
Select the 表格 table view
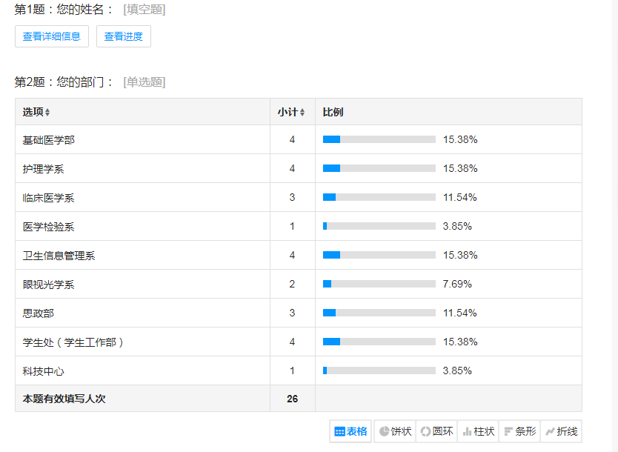tap(350, 431)
